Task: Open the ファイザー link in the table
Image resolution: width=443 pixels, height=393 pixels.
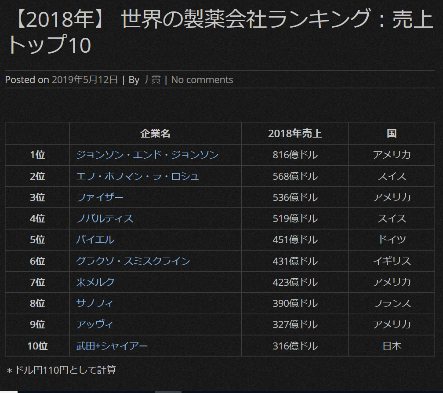Action: point(100,197)
